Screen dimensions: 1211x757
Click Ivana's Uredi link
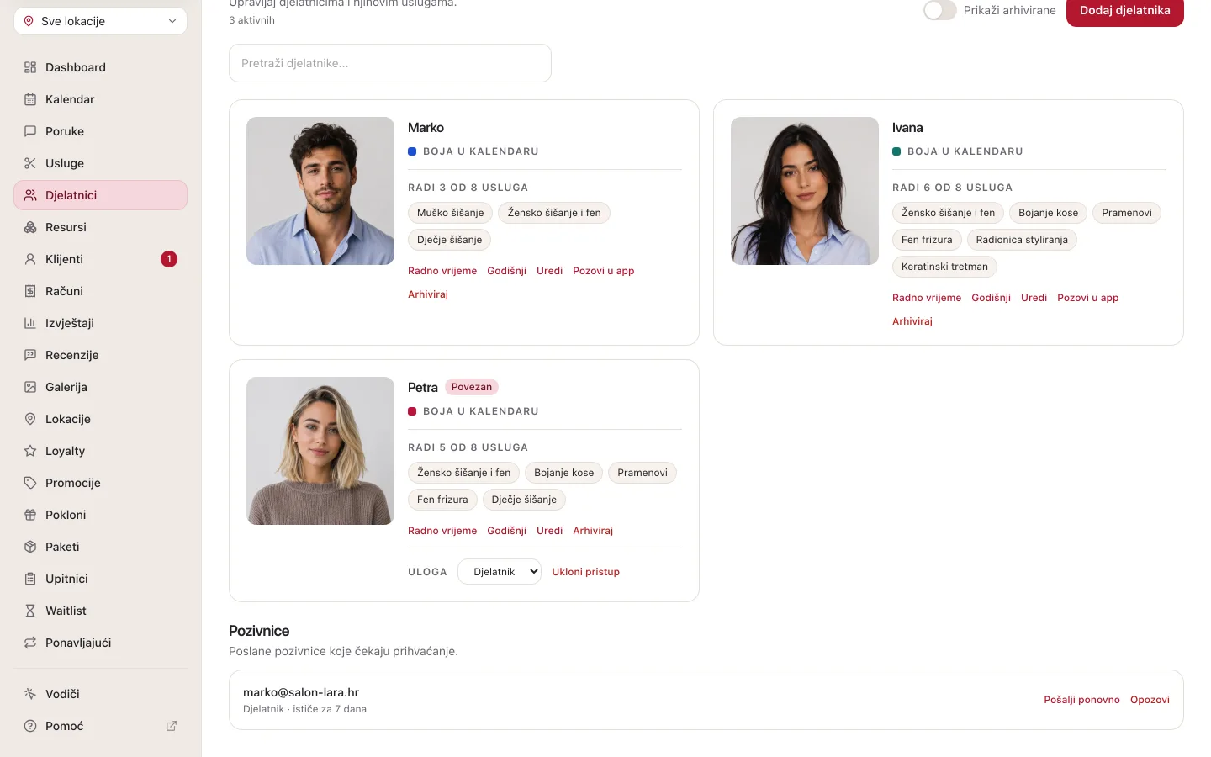tap(1034, 298)
